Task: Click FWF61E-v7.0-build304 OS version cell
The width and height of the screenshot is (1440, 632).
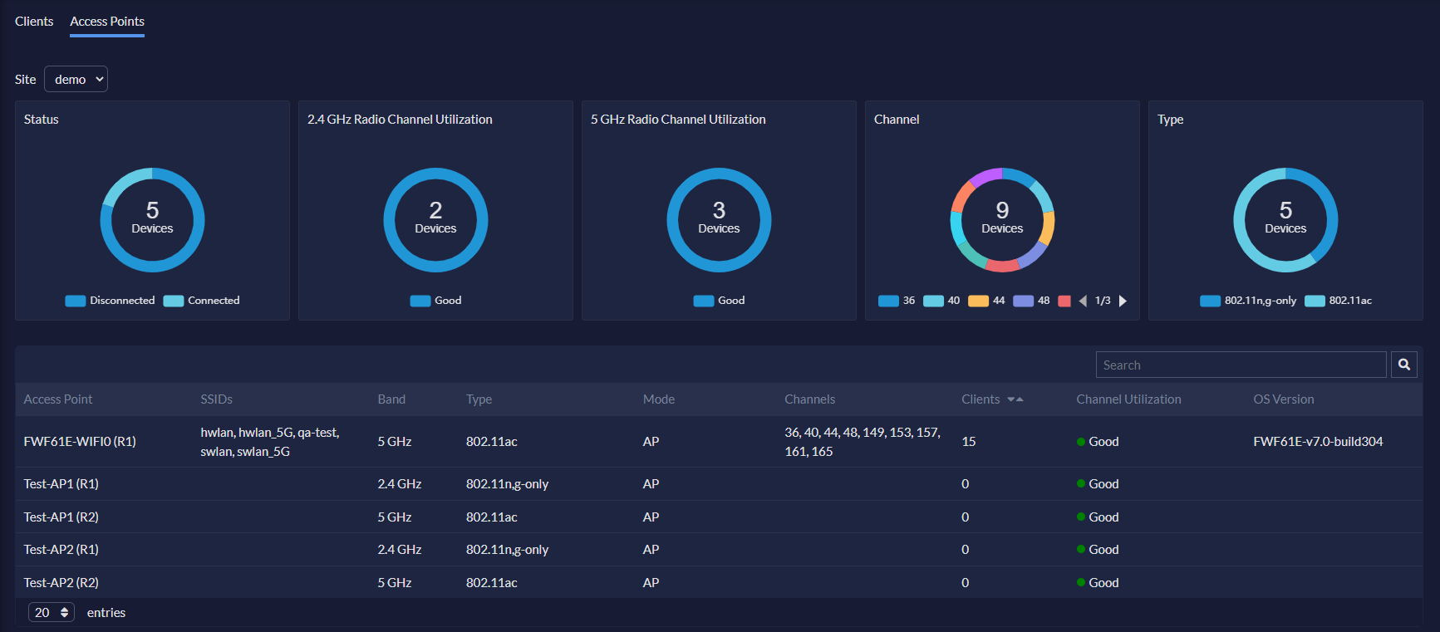Action: tap(1318, 442)
